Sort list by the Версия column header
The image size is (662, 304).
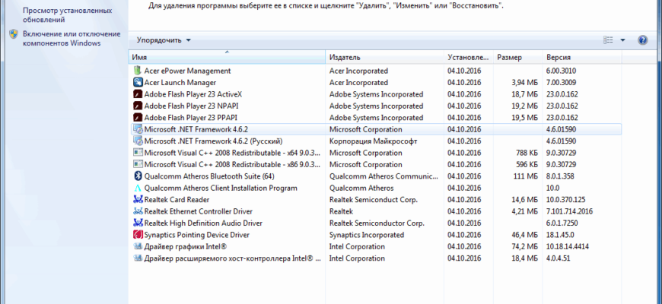point(582,57)
